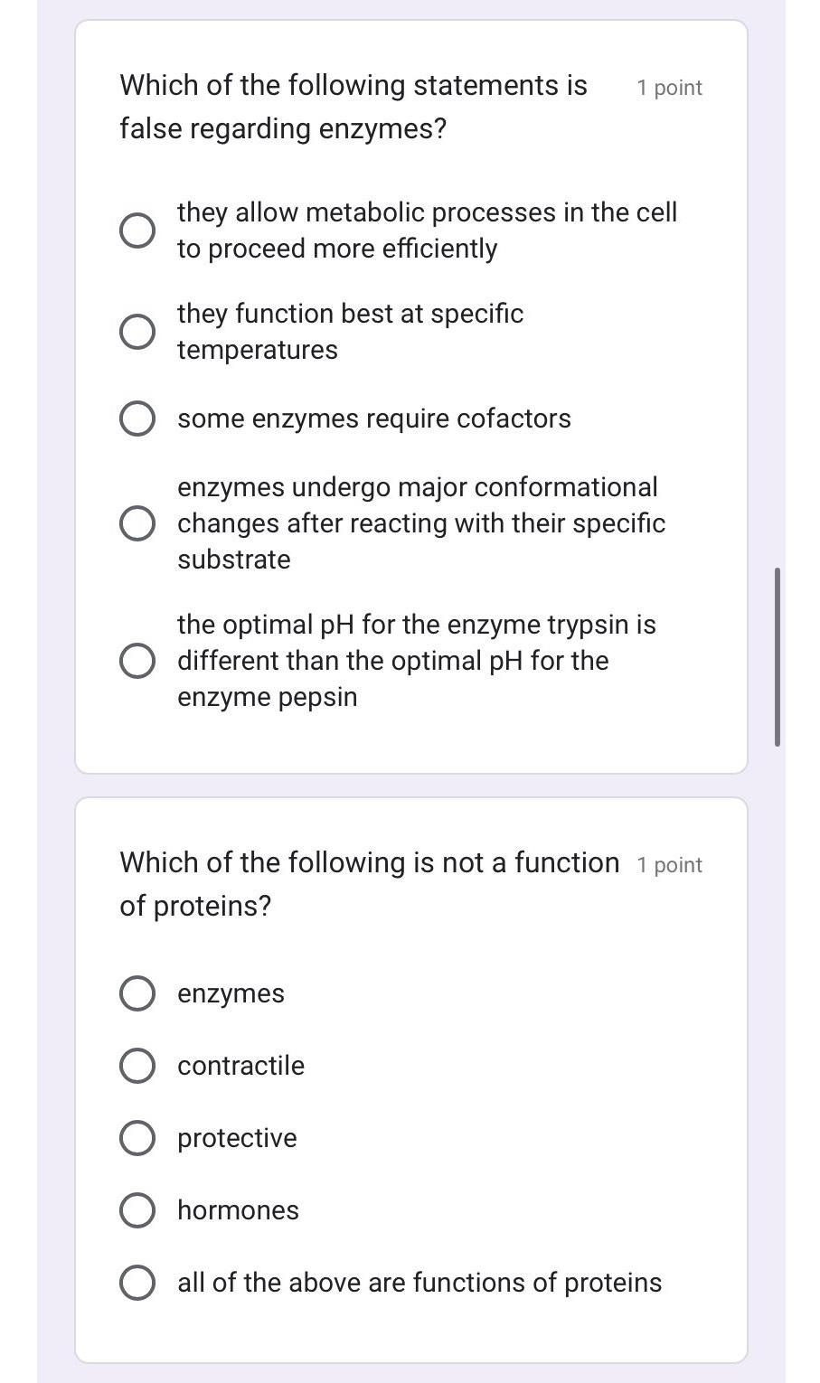Pick 'enzymes undergo major conformational changes' answer
Viewport: 820px width, 1383px height.
[x=137, y=523]
